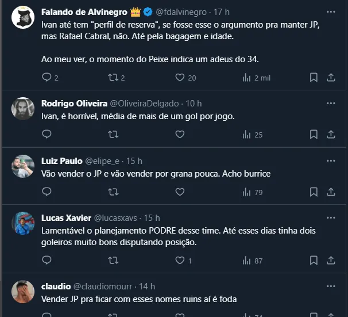This screenshot has width=348, height=317.
Task: Open Falando de Alvinegro's profile avatar
Action: (x=23, y=18)
